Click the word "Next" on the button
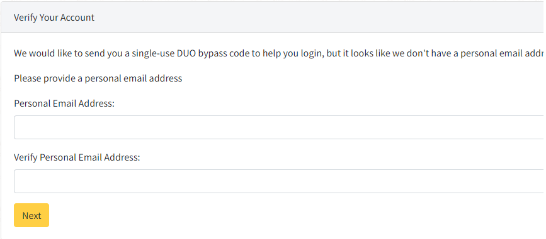Screen dimensions: 546x239 31,215
